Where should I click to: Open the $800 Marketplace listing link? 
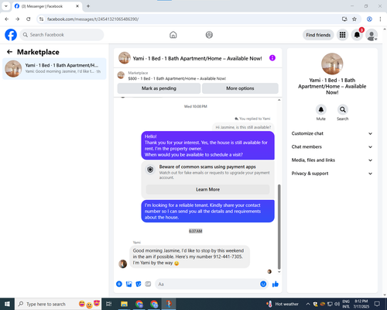tap(176, 78)
